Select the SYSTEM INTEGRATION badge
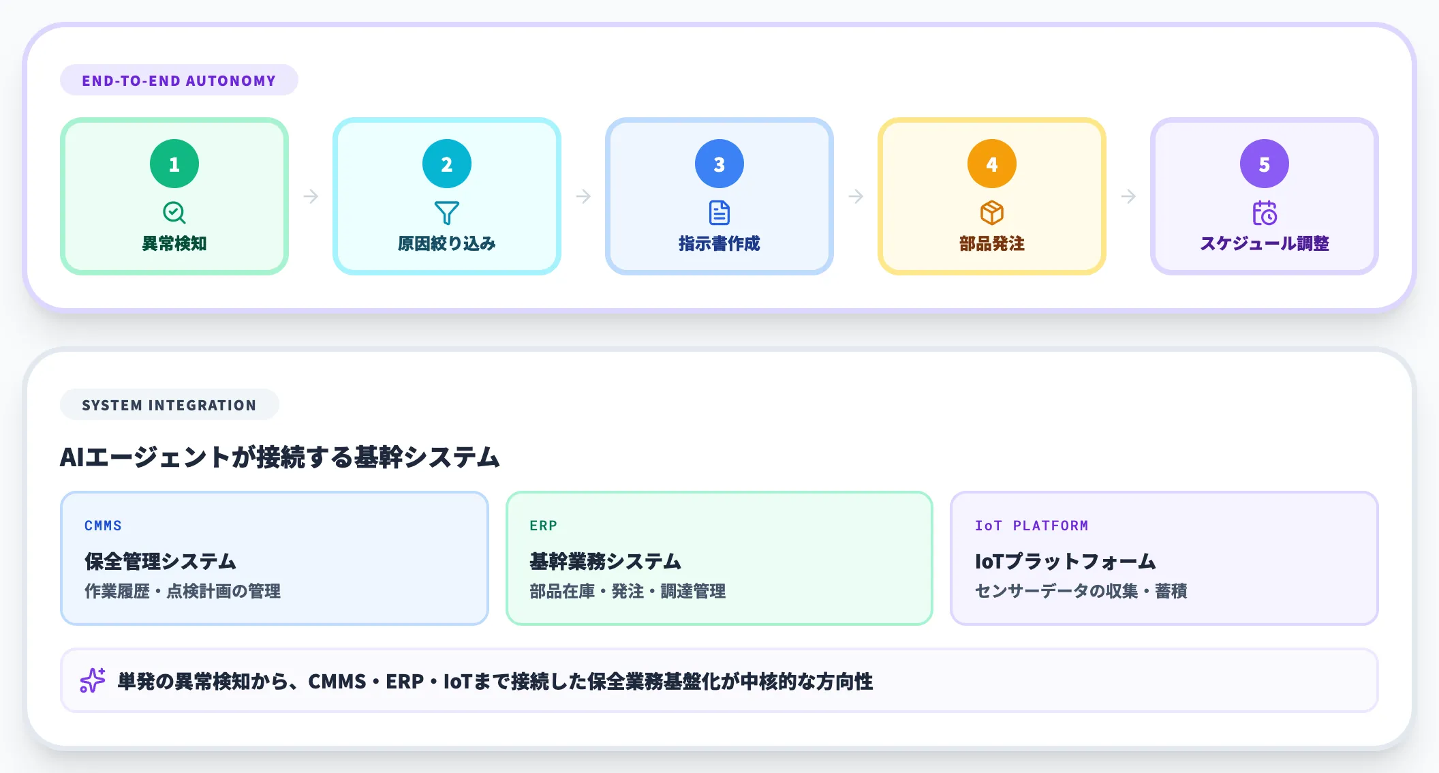 point(170,404)
